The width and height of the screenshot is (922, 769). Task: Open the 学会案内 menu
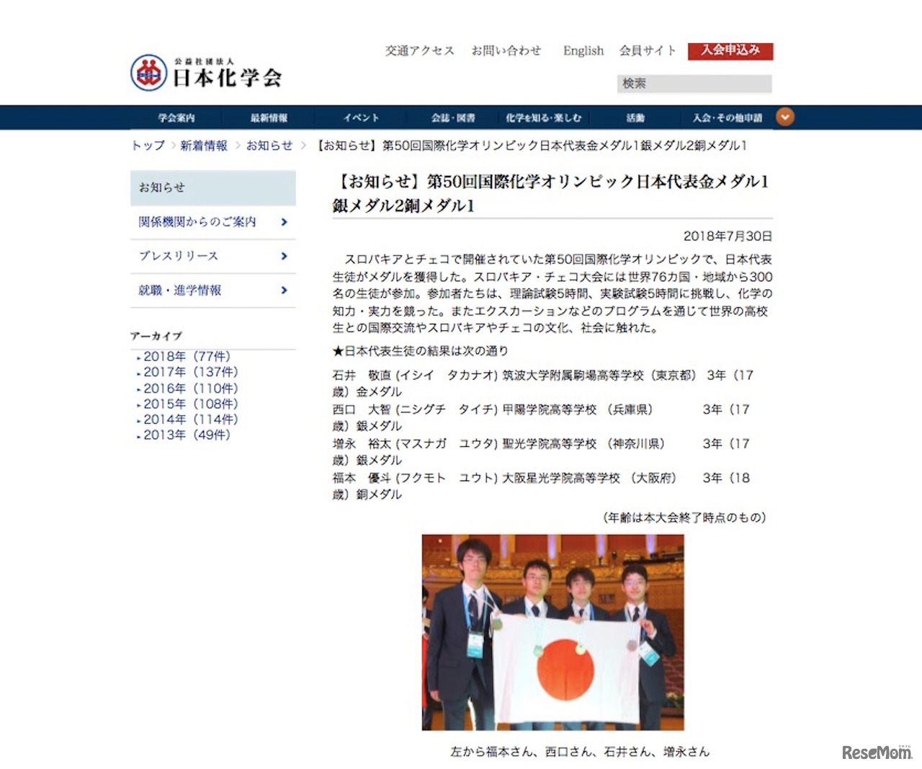pyautogui.click(x=176, y=117)
